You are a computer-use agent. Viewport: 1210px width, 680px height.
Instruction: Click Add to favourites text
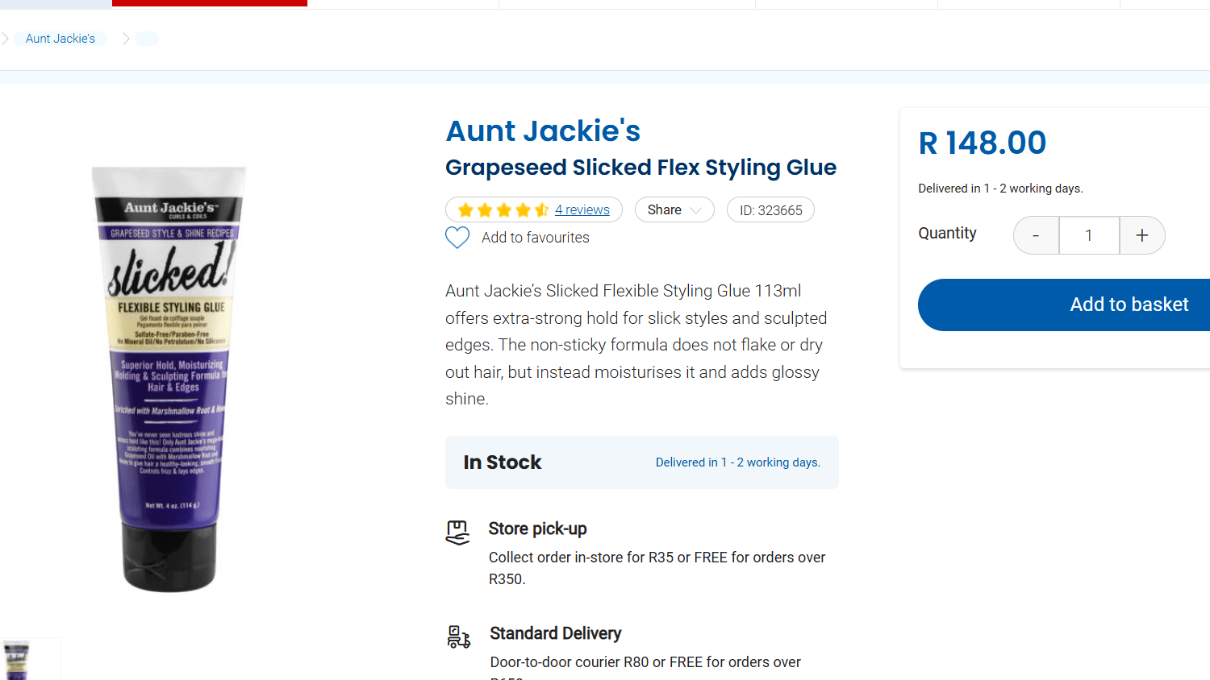click(536, 238)
